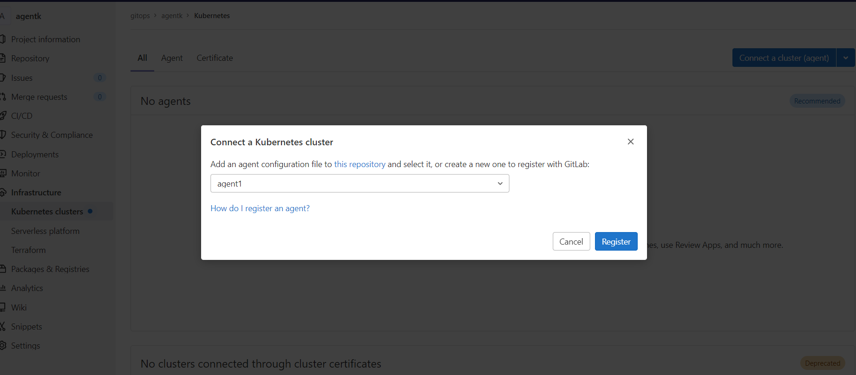Image resolution: width=856 pixels, height=375 pixels.
Task: Go to agentk breadcrumb
Action: coord(172,16)
